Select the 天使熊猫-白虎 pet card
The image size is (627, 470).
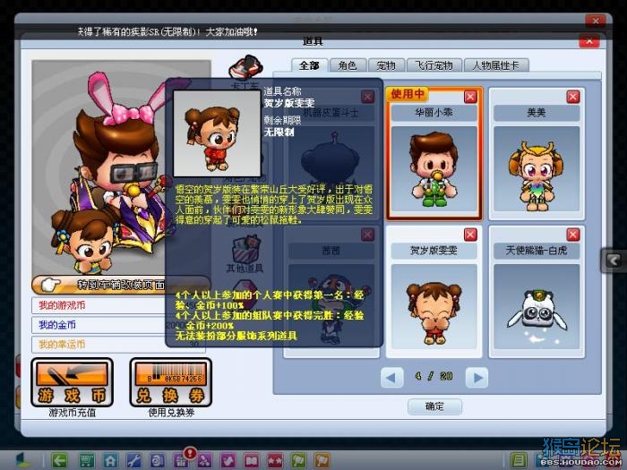point(537,291)
